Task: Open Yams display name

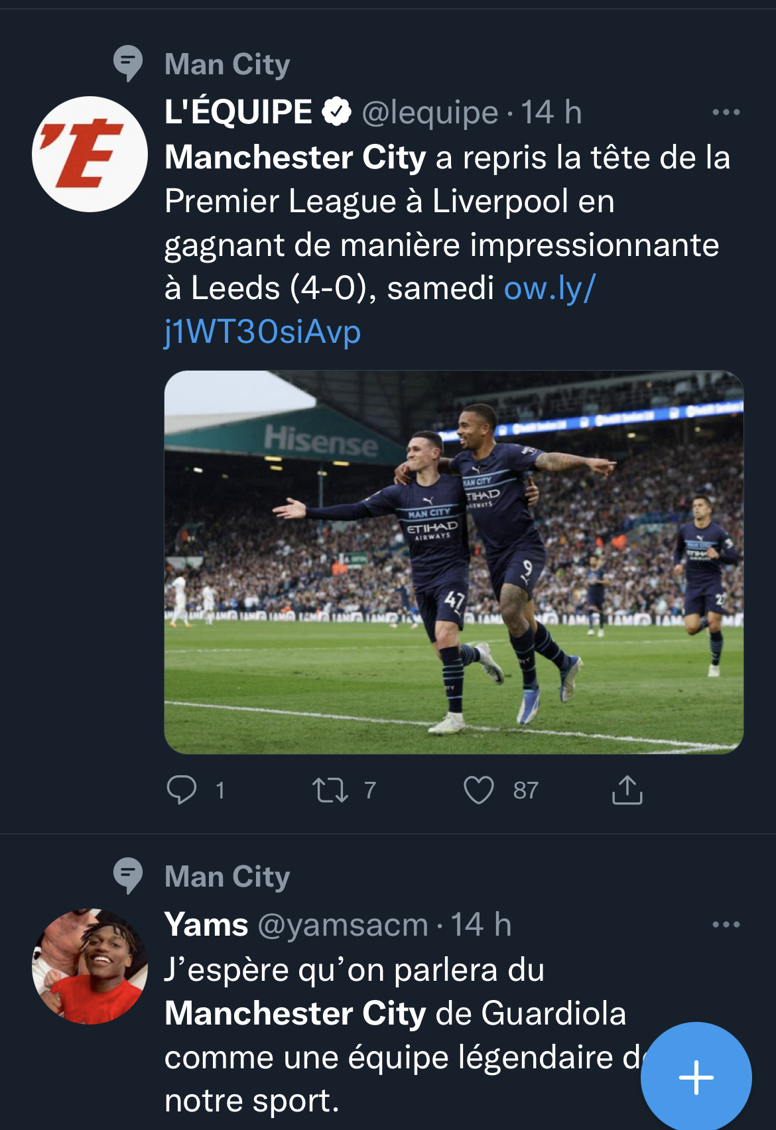Action: [206, 924]
